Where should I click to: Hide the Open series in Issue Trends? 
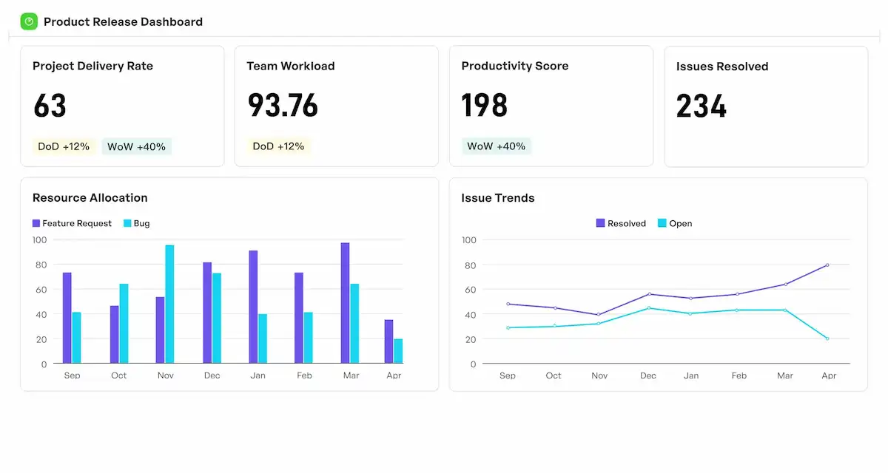point(674,223)
